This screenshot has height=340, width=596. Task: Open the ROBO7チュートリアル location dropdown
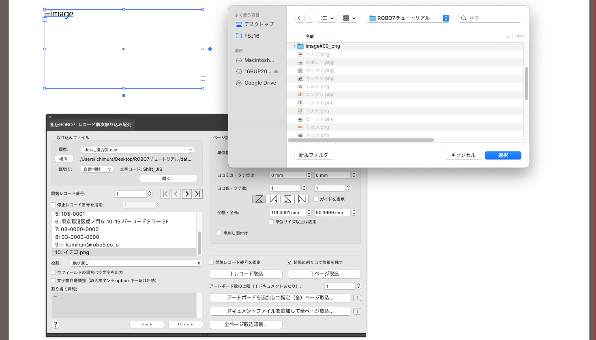pyautogui.click(x=408, y=18)
